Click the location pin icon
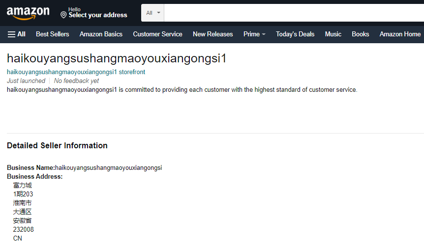The width and height of the screenshot is (424, 245). pyautogui.click(x=63, y=15)
